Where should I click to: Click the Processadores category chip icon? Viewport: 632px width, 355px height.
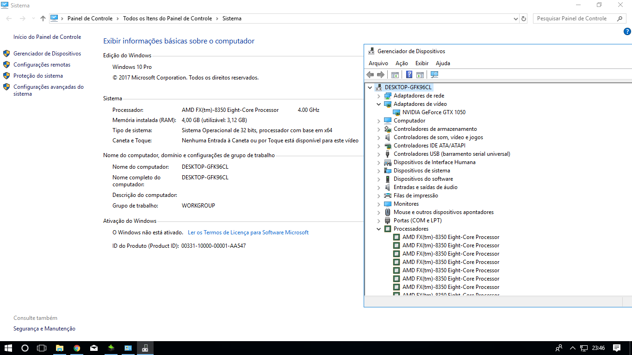pyautogui.click(x=388, y=229)
